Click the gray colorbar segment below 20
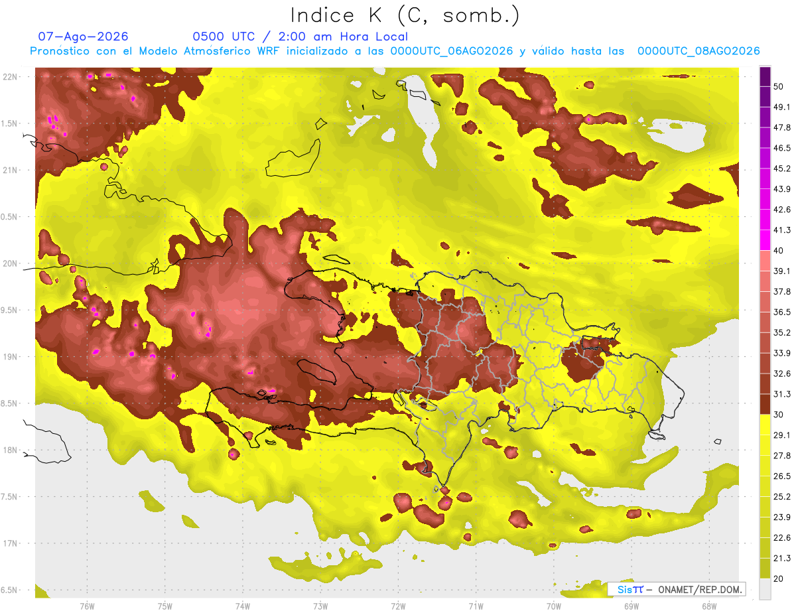796x615 pixels. tap(765, 588)
